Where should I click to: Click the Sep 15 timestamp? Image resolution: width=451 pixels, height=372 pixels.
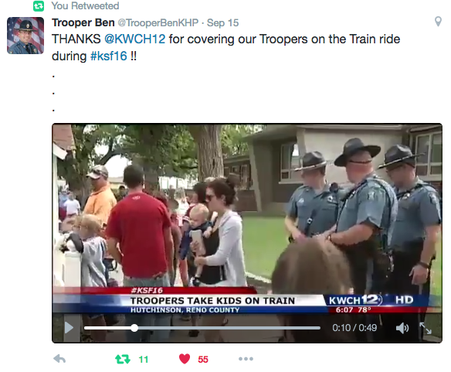pyautogui.click(x=222, y=22)
